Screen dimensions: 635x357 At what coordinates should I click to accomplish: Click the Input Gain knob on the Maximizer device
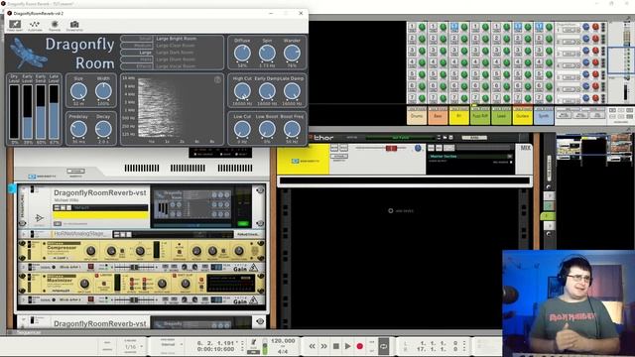pos(84,284)
